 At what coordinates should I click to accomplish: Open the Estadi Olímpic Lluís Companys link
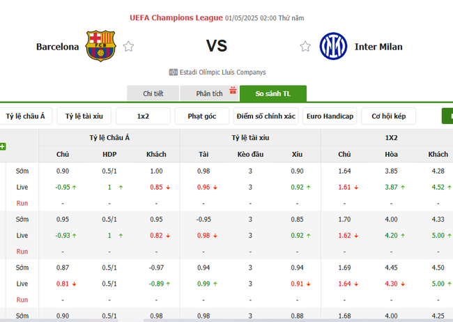pyautogui.click(x=222, y=72)
